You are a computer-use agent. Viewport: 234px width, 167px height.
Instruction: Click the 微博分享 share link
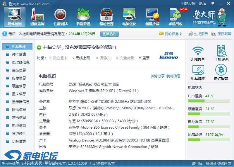coord(158,76)
